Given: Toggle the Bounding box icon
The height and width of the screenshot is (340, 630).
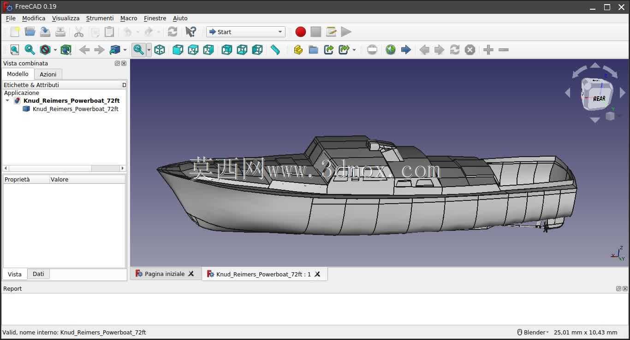Looking at the screenshot, I should [x=66, y=50].
